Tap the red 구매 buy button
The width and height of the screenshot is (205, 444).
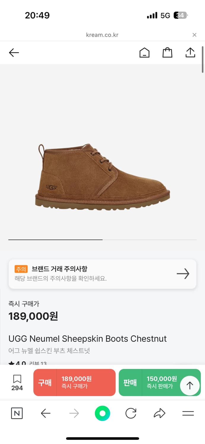point(74,382)
